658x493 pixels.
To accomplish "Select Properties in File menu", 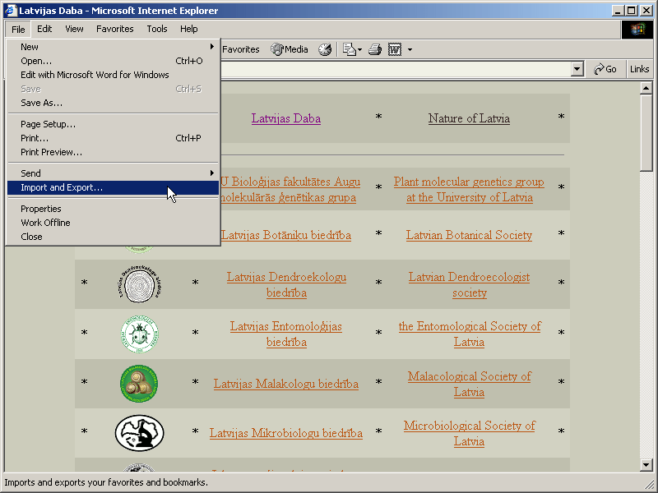I will tap(113, 209).
